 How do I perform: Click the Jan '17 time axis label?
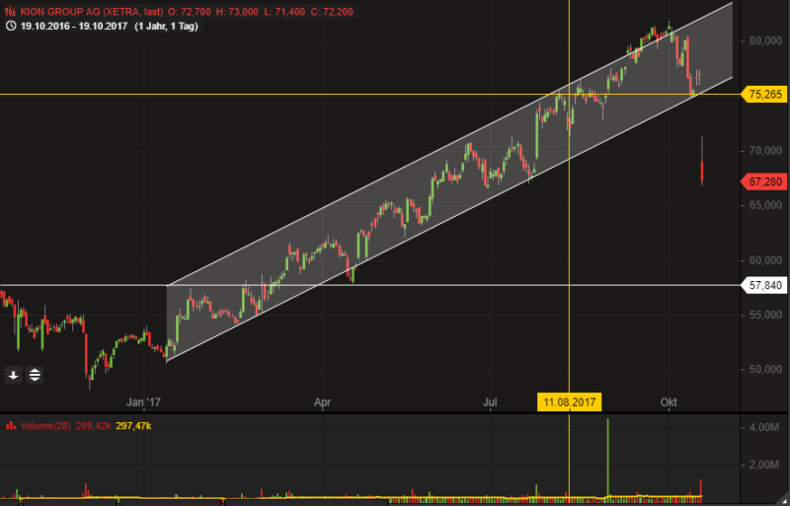tap(143, 402)
